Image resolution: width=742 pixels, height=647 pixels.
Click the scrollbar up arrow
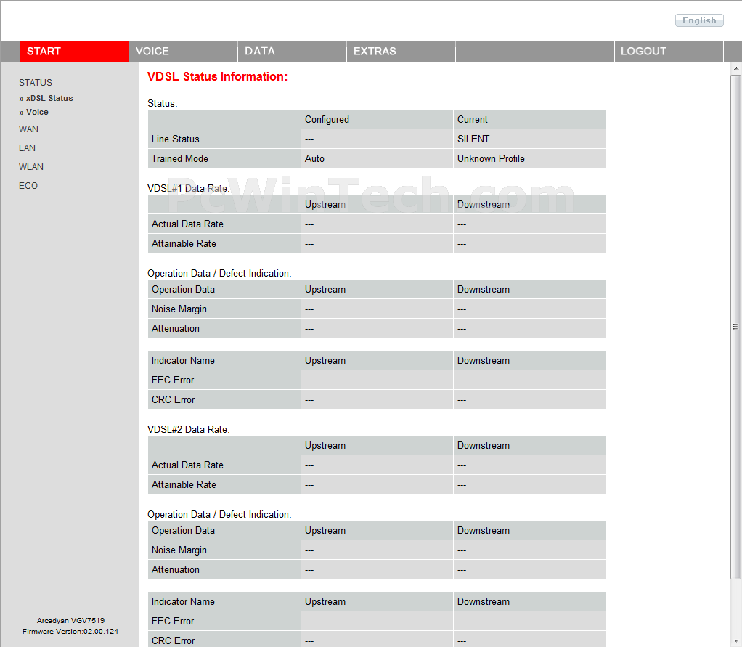tap(736, 68)
